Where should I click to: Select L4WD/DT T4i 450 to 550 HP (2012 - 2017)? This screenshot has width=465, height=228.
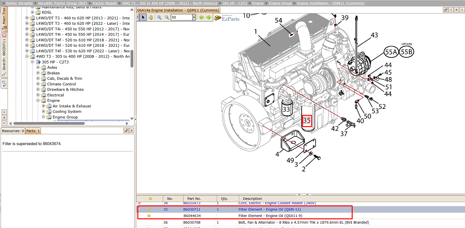click(x=83, y=29)
